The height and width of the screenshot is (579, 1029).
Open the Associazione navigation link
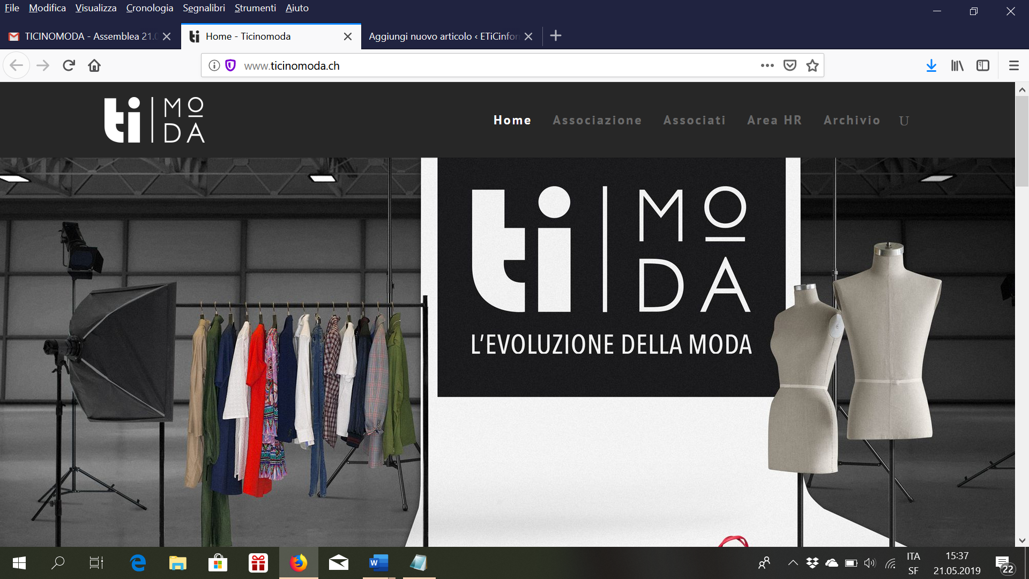click(597, 120)
